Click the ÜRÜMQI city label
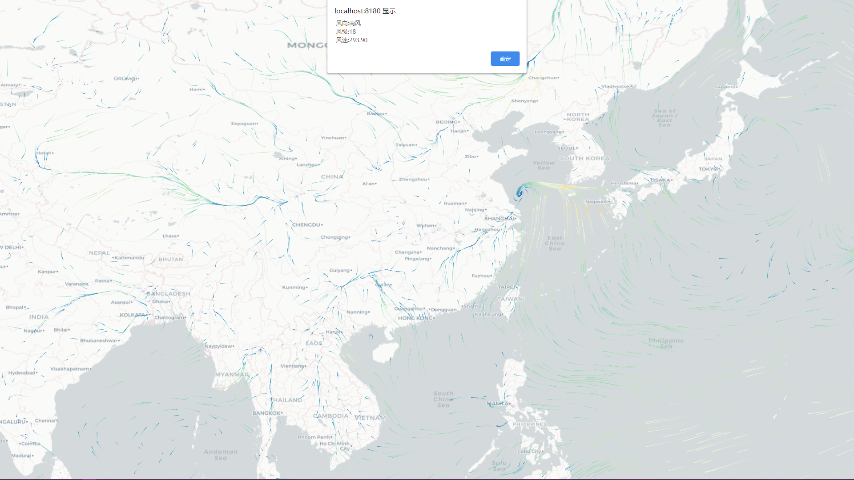The width and height of the screenshot is (854, 480). click(126, 79)
